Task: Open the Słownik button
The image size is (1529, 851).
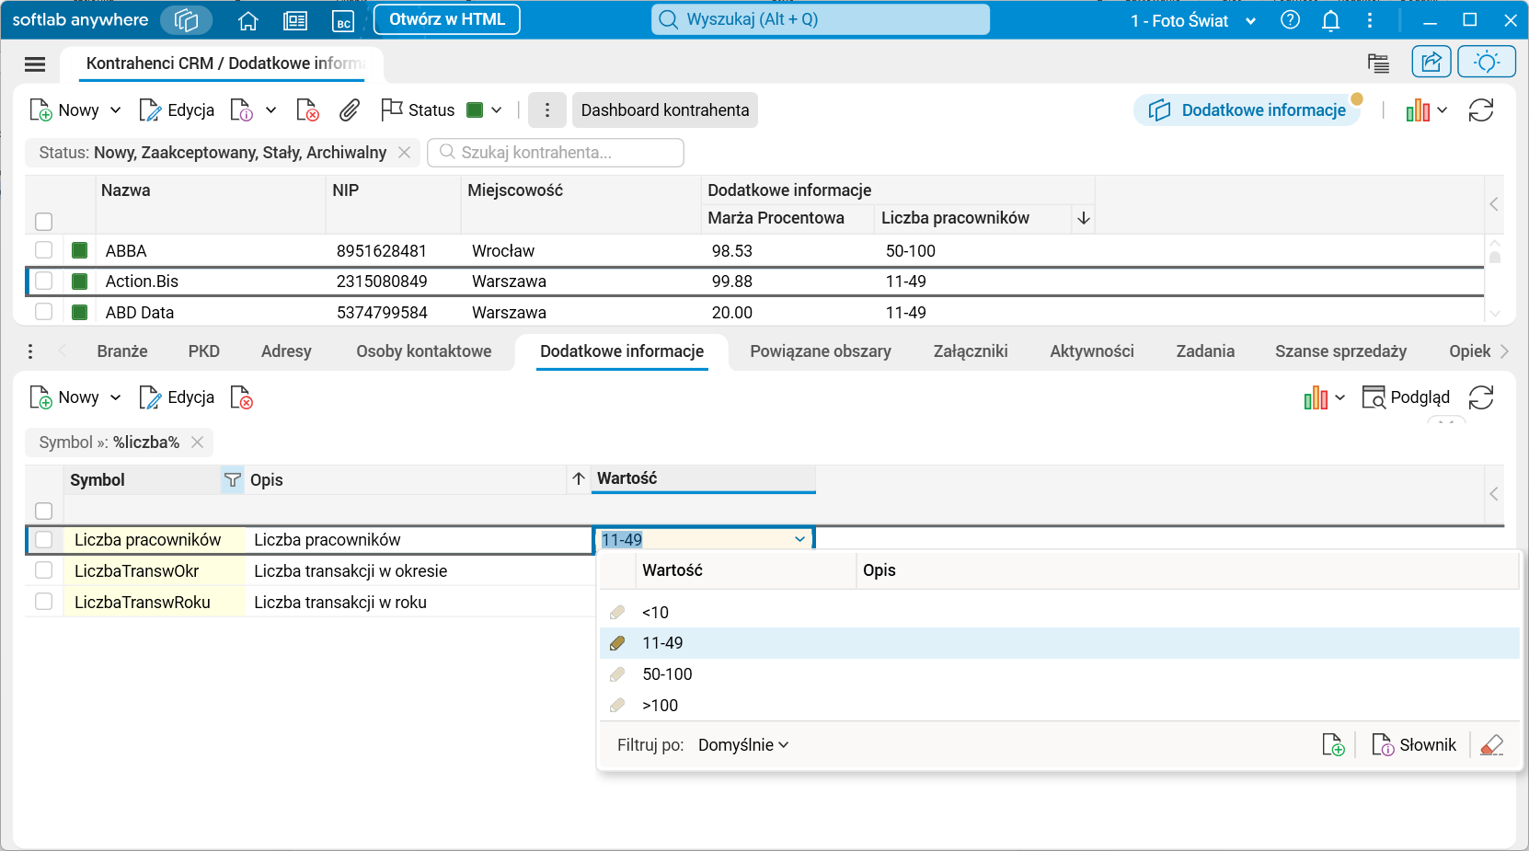Action: coord(1414,745)
